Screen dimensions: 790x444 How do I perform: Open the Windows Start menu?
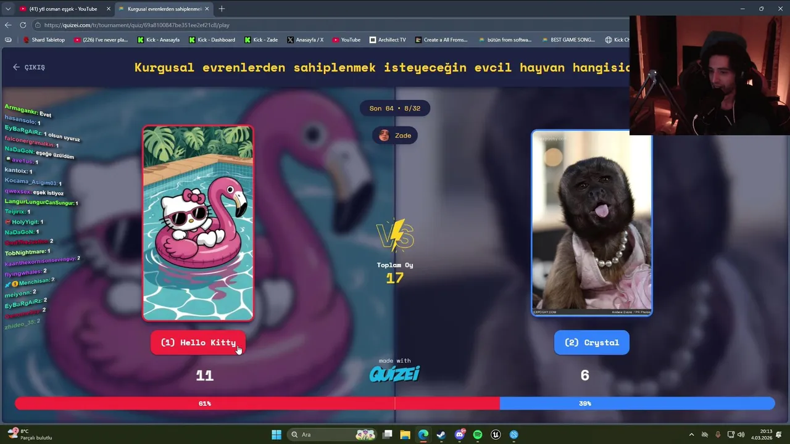coord(276,435)
